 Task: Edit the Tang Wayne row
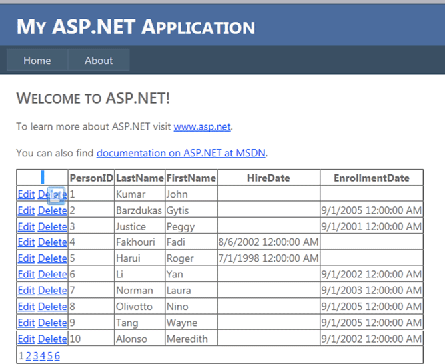pos(26,323)
